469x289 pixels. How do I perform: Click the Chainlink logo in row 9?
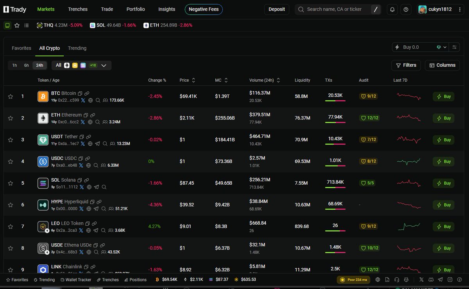43,269
